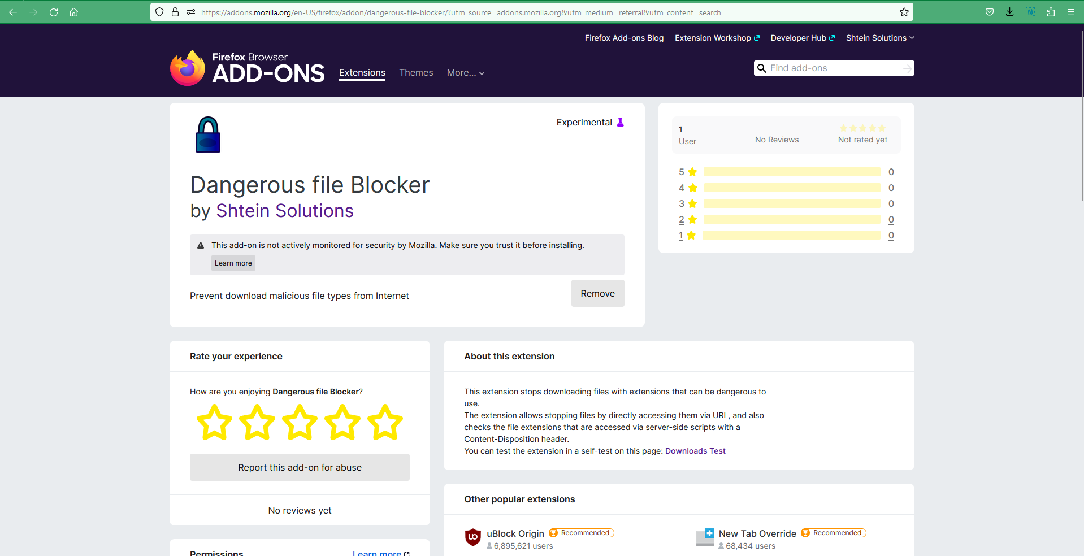This screenshot has width=1084, height=556.
Task: Click Learn more in the security warning
Action: (x=233, y=263)
